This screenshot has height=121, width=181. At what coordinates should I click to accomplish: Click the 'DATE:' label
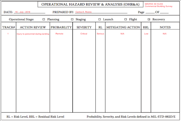pos(8,12)
